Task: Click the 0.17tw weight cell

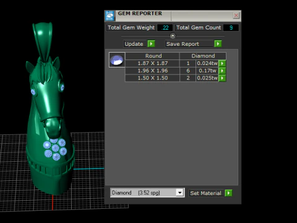Action: (207, 71)
